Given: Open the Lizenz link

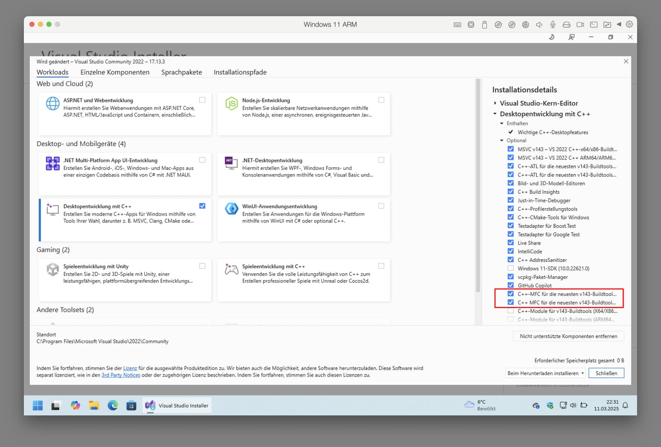Looking at the screenshot, I should click(130, 368).
